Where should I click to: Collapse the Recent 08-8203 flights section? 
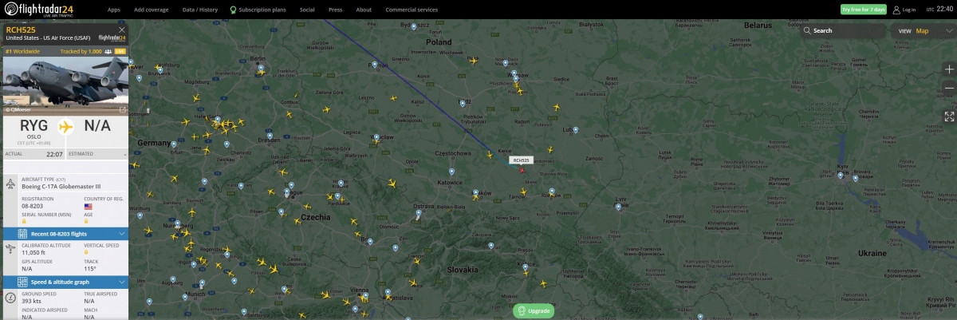[x=122, y=234]
